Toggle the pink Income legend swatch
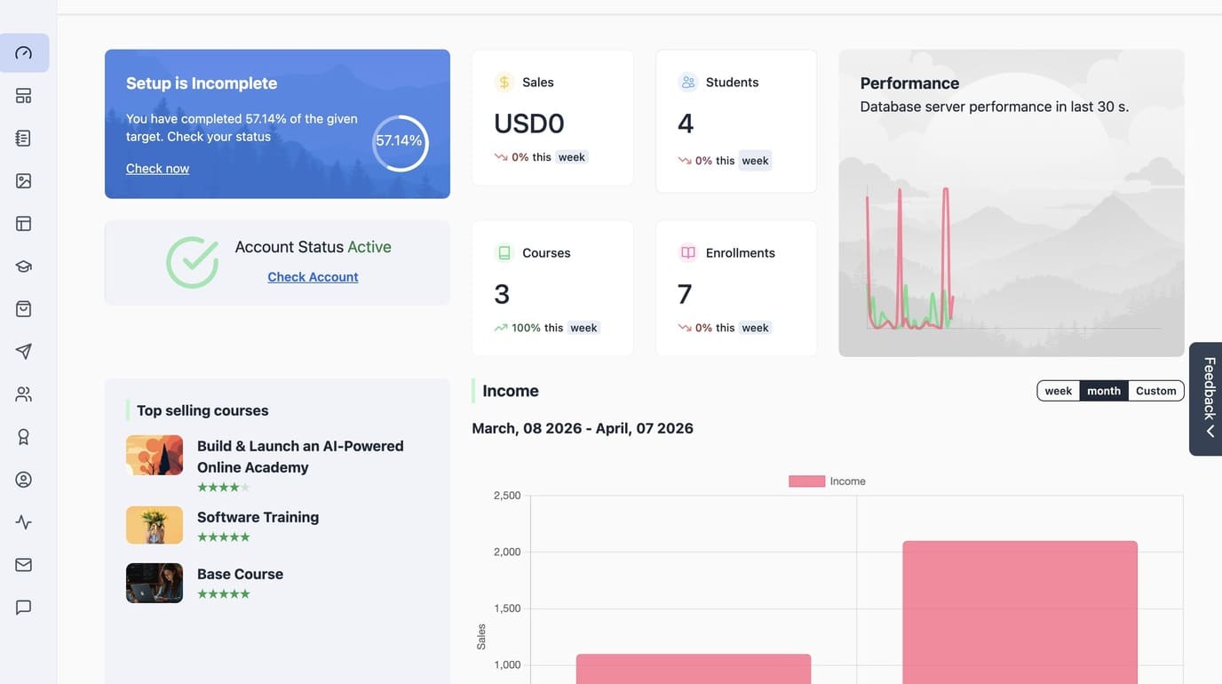Image resolution: width=1222 pixels, height=684 pixels. [x=806, y=481]
